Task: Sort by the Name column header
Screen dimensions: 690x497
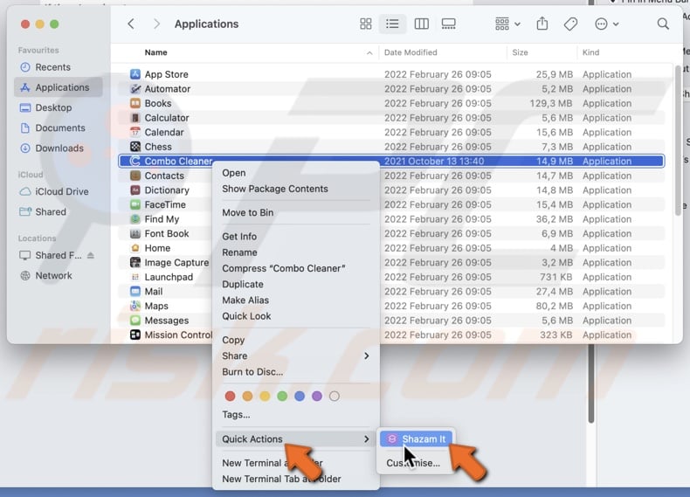Action: [155, 52]
